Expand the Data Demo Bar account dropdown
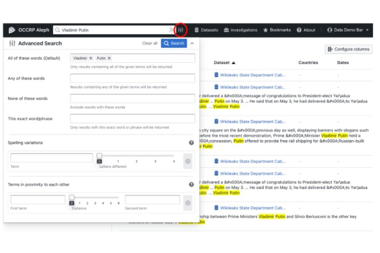This screenshot has height=253, width=380. coord(348,30)
